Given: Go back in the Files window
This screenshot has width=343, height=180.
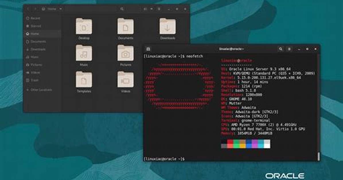Looking at the screenshot, I should click(28, 9).
